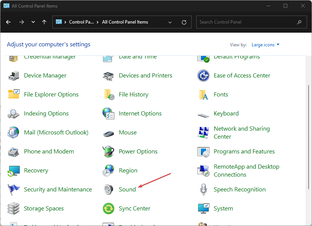Click the Ease of Access Center icon

coord(203,76)
